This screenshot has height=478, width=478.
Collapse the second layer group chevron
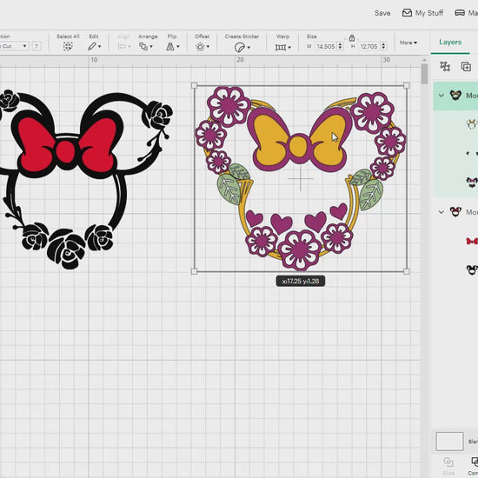click(441, 211)
